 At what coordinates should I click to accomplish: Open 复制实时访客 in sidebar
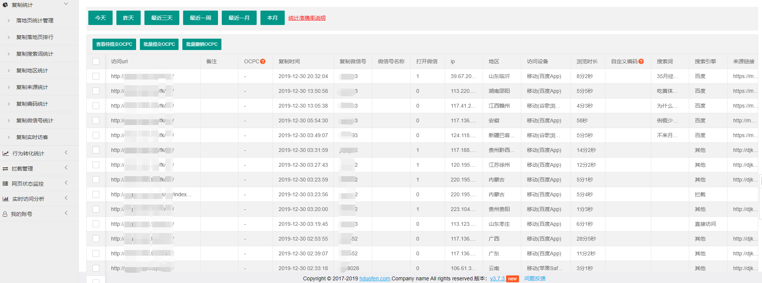32,137
